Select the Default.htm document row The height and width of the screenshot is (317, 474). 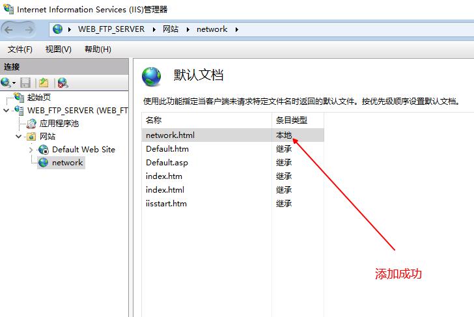pyautogui.click(x=233, y=148)
